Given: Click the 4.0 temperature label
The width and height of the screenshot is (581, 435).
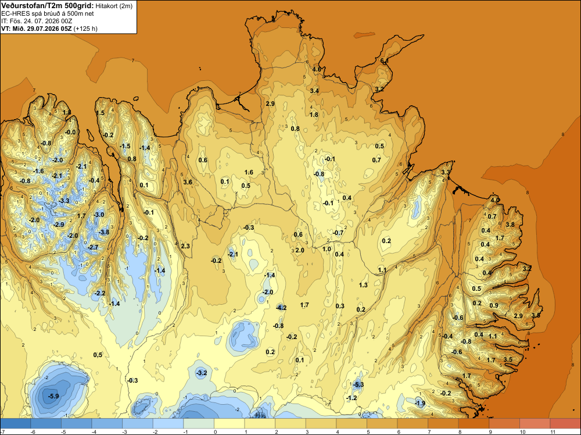Looking at the screenshot, I should coord(495,200).
